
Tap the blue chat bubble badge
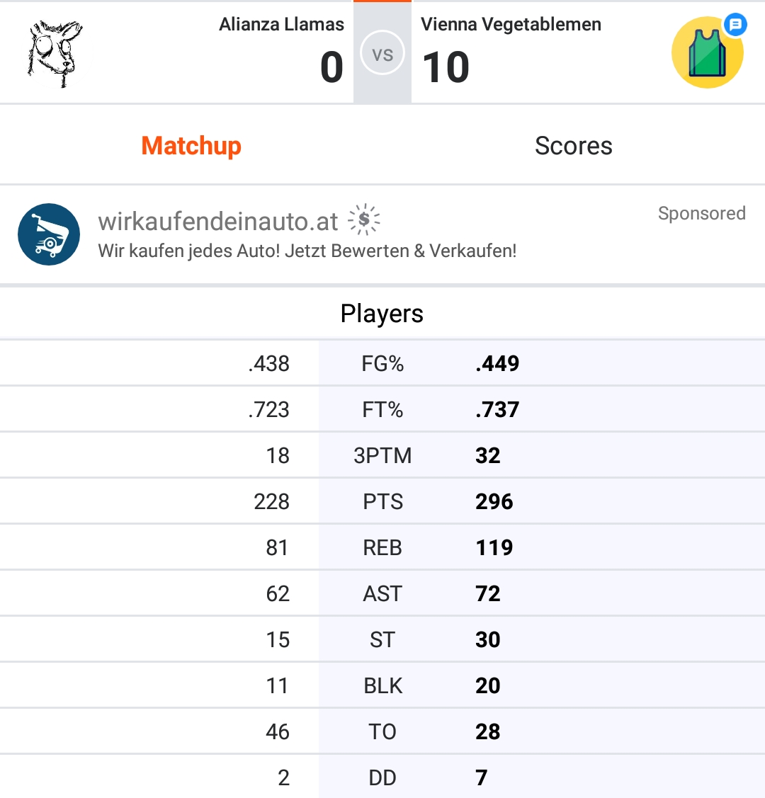(x=735, y=24)
